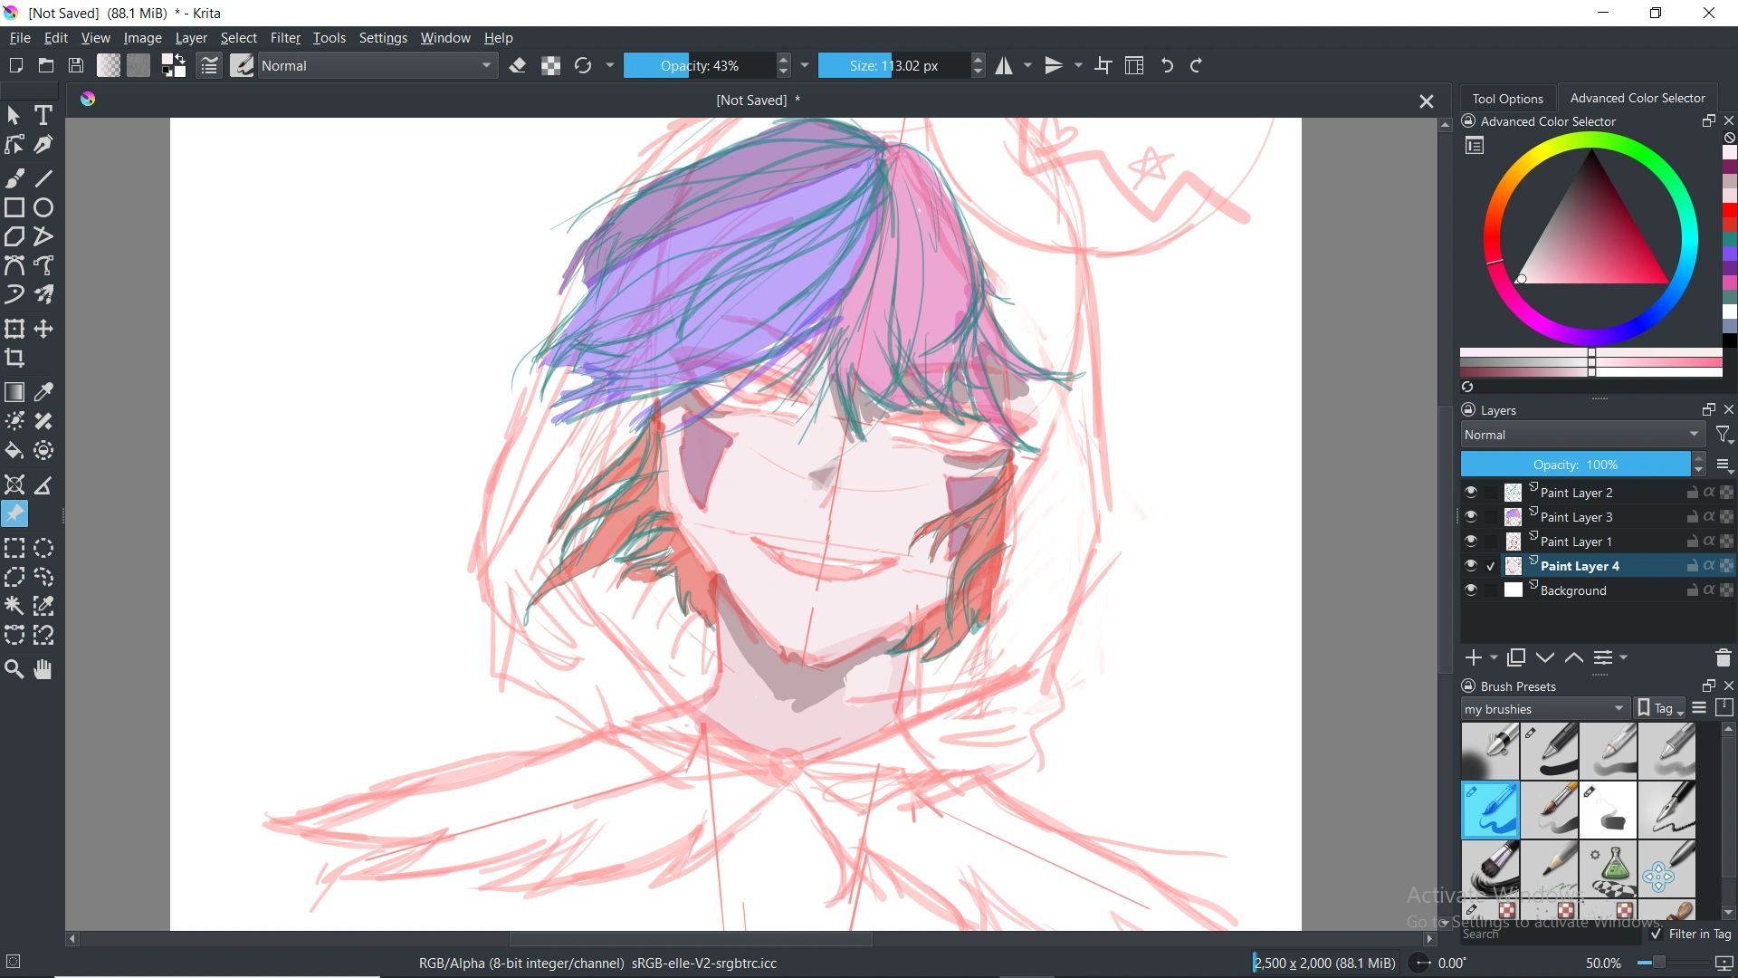Open the my brushes tag dropdown
Viewport: 1738px width, 978px height.
click(1543, 708)
